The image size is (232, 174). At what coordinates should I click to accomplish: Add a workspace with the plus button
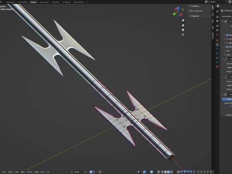click(x=87, y=2)
